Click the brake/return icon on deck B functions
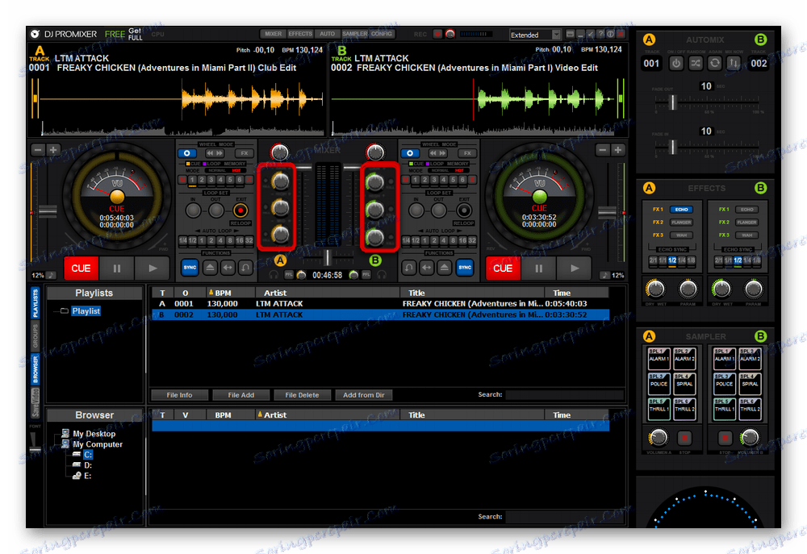 click(408, 268)
